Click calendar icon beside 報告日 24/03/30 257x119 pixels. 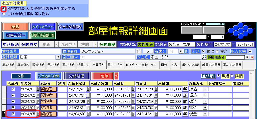(156, 108)
